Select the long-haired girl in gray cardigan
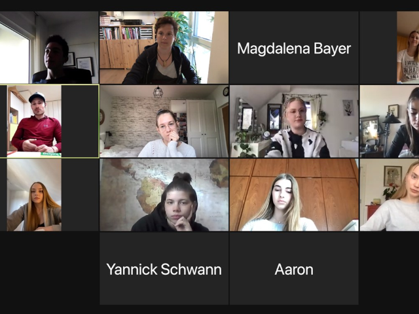The width and height of the screenshot is (419, 314). coord(34,195)
